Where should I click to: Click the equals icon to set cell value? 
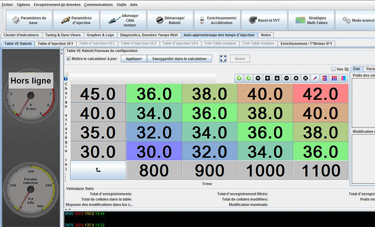[258, 78]
